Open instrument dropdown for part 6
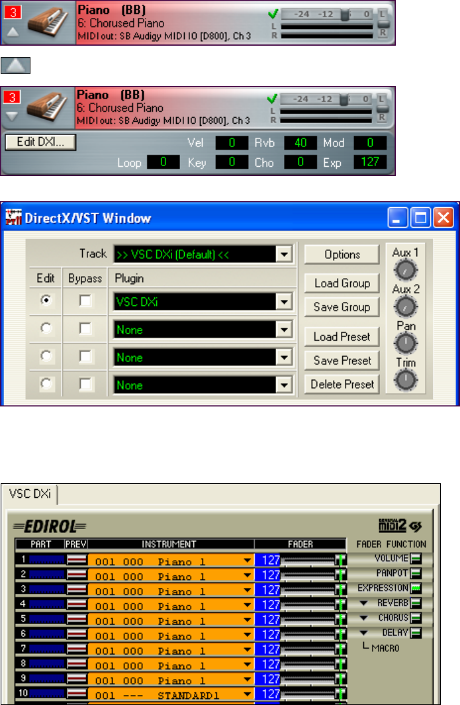Image resolution: width=460 pixels, height=705 pixels. click(x=248, y=635)
